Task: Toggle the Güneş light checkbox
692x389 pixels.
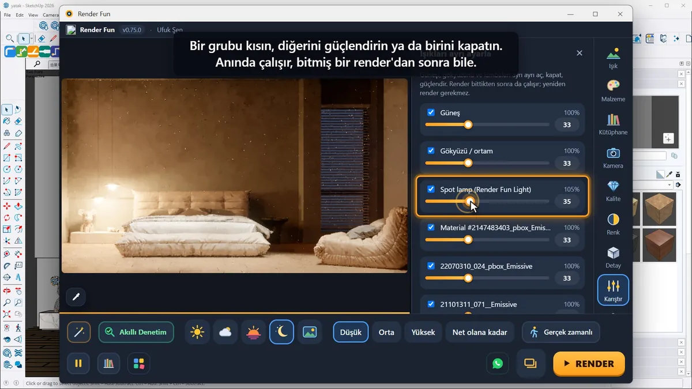Action: click(431, 112)
